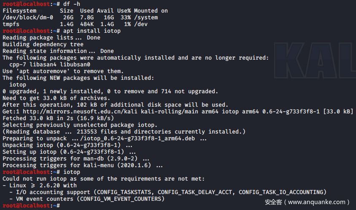Click the "df -h" command text
This screenshot has height=210, width=356.
(x=72, y=4)
